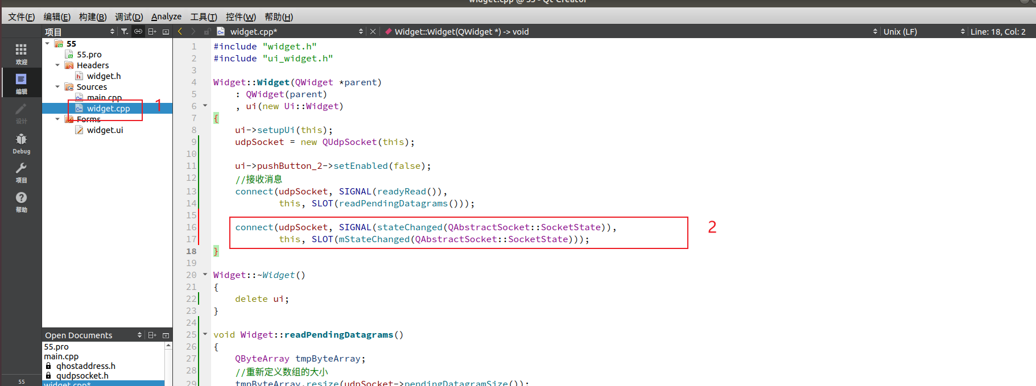Click the 55 project folder icon

point(59,44)
